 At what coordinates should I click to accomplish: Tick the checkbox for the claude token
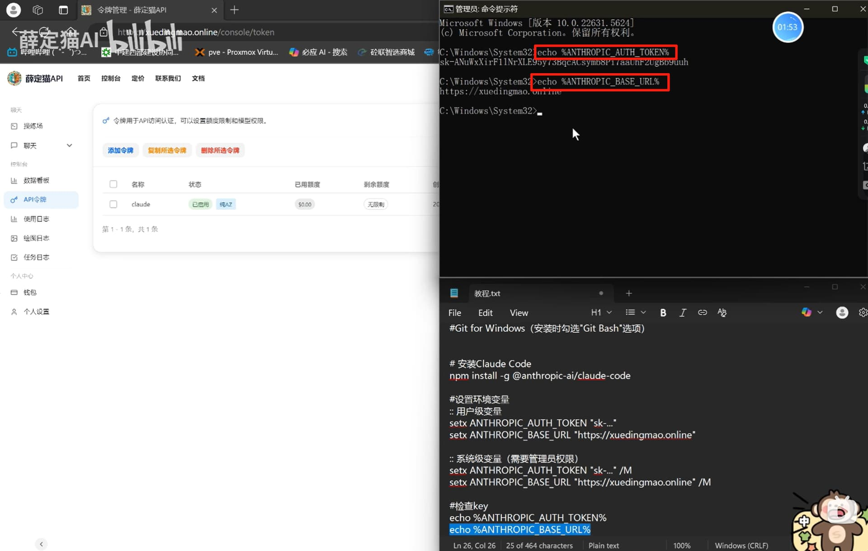click(113, 204)
